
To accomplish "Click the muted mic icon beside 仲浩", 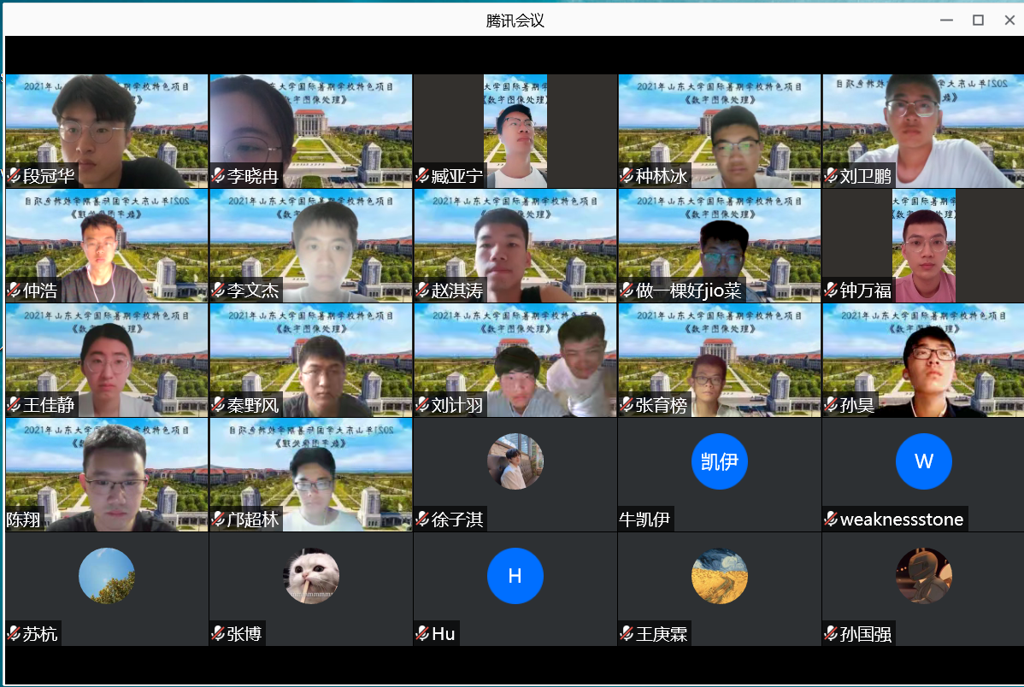I will 14,291.
